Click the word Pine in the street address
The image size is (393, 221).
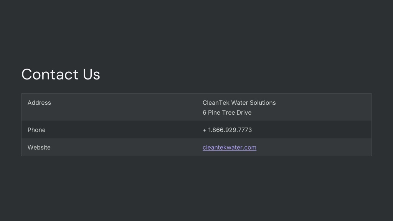(214, 112)
